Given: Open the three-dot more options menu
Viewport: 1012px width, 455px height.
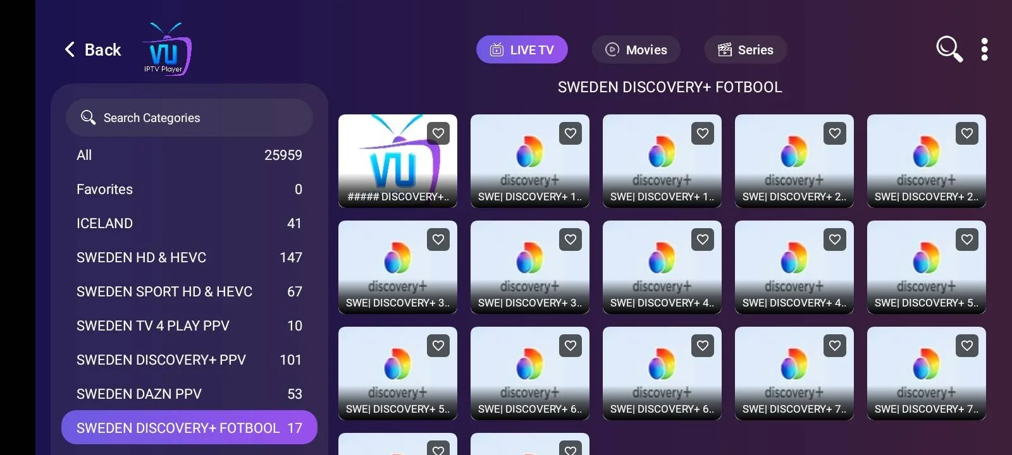Looking at the screenshot, I should point(984,49).
